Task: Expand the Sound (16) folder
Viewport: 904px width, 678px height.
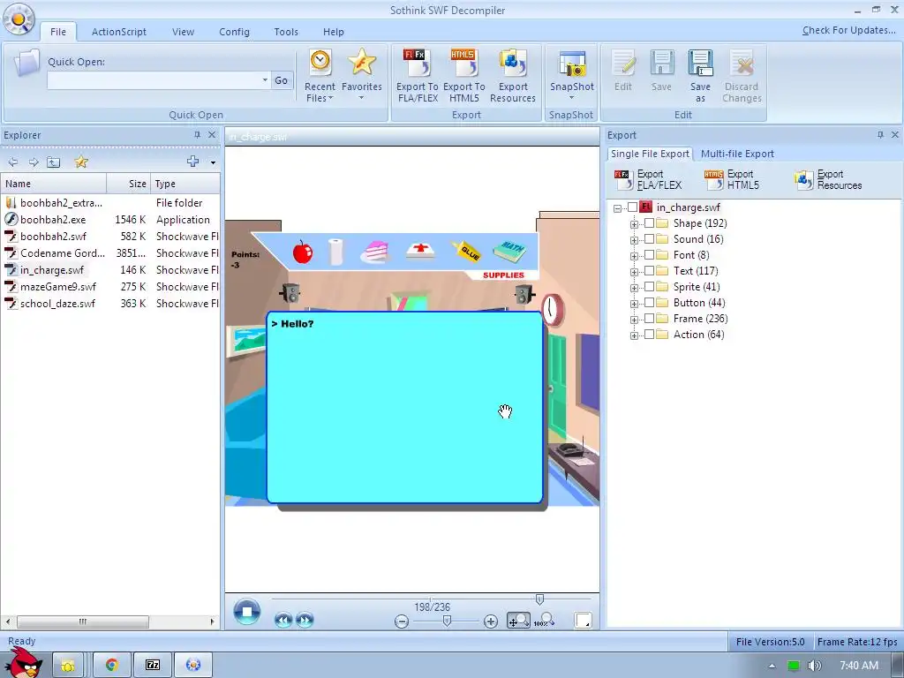Action: (x=634, y=240)
